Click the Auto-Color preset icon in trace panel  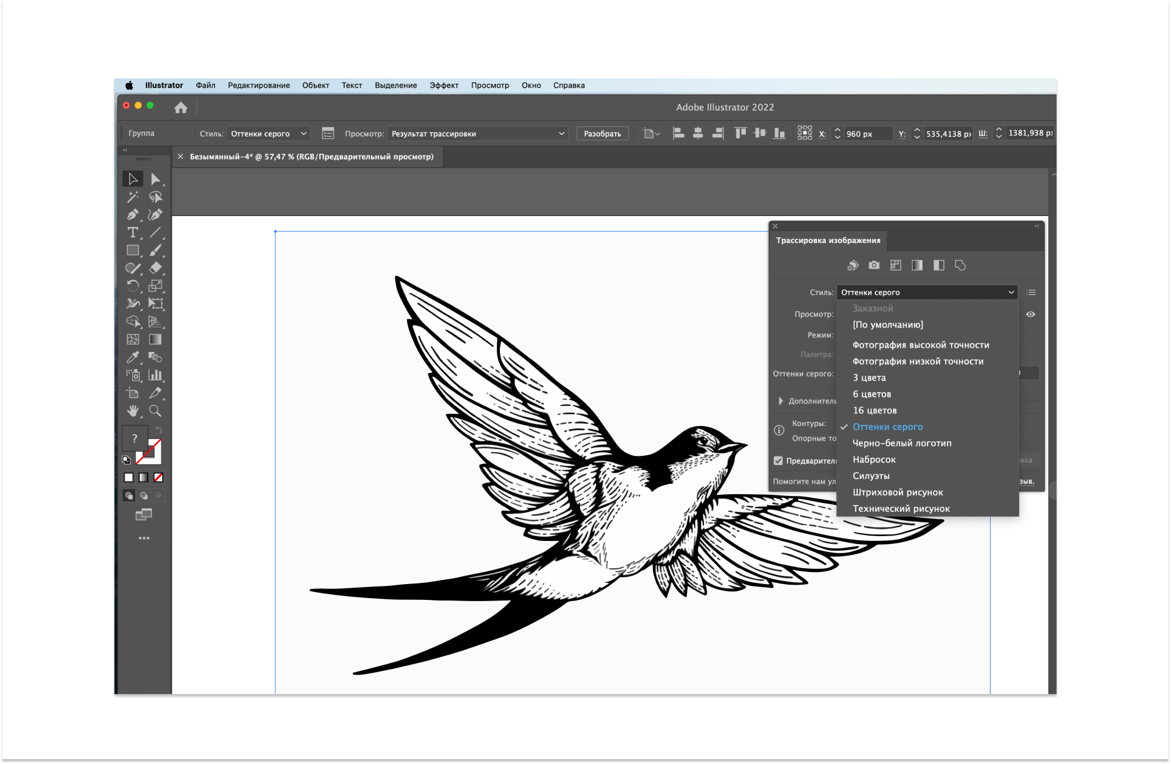[x=853, y=265]
